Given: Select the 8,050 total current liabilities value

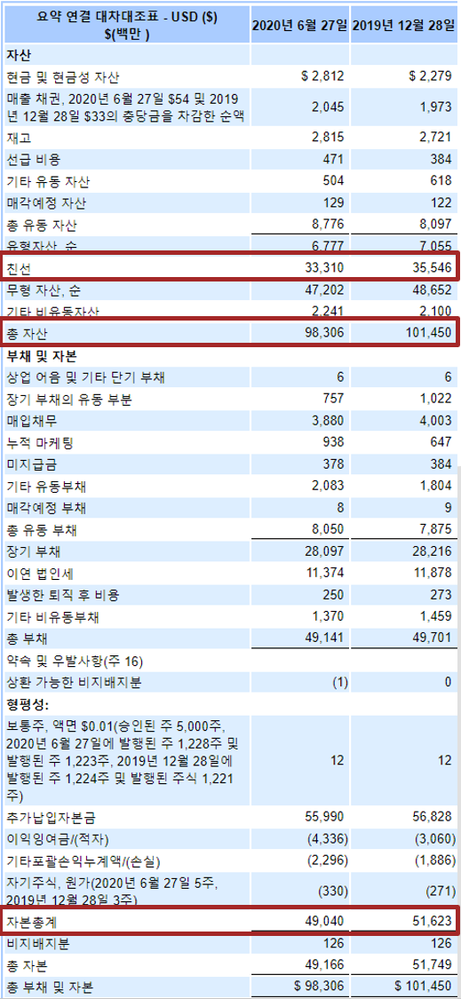Looking at the screenshot, I should (x=329, y=529).
